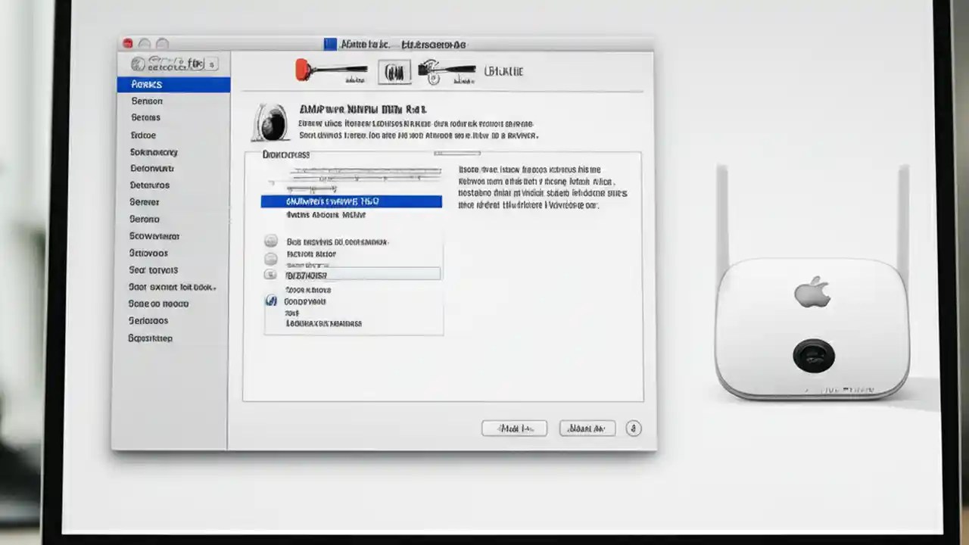The image size is (969, 545).
Task: Enable the third radio button next to the input box
Action: click(270, 274)
